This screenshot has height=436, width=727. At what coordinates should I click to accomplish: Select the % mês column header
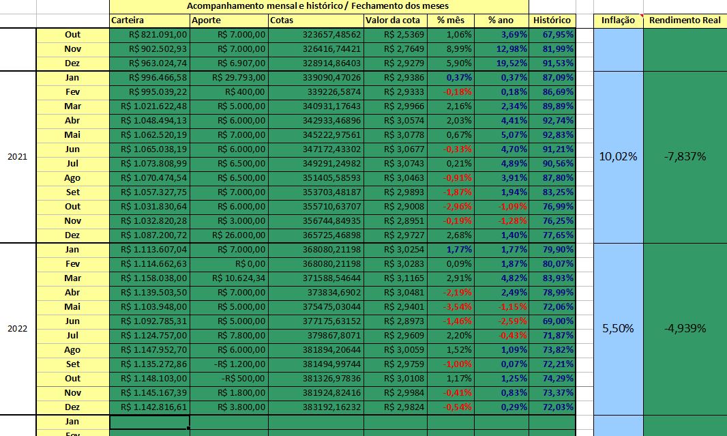(x=451, y=20)
